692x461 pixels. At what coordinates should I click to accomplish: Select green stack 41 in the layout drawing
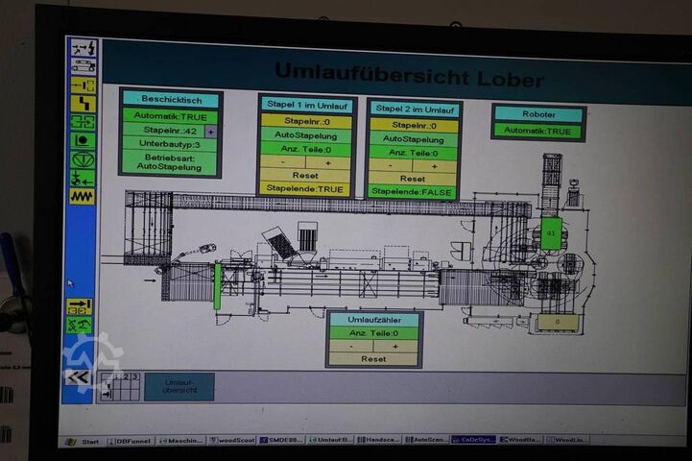click(551, 233)
